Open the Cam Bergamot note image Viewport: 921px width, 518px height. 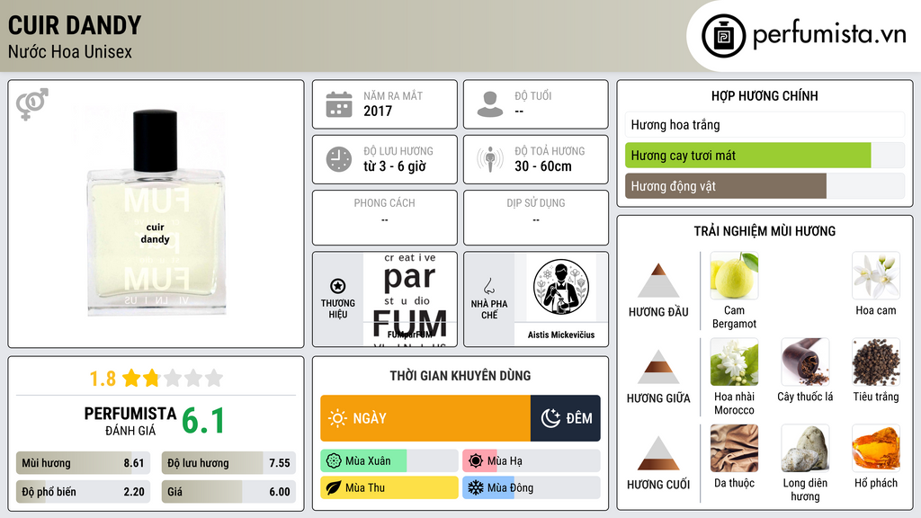coord(734,275)
